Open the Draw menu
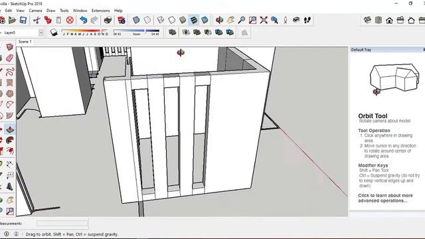The image size is (425, 239). [x=50, y=11]
